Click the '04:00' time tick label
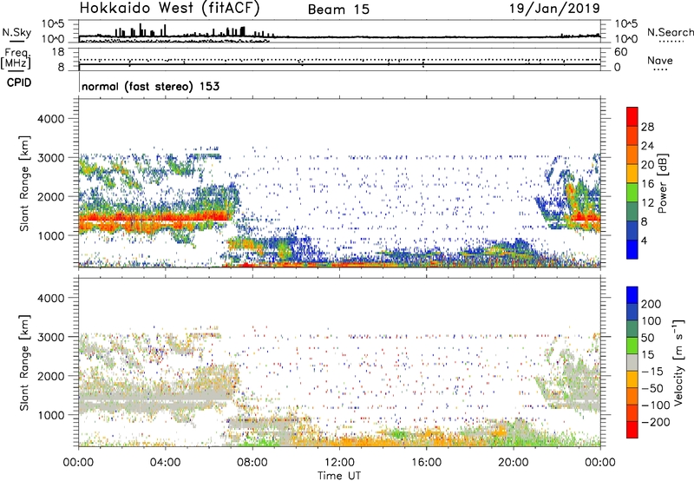 click(x=165, y=463)
